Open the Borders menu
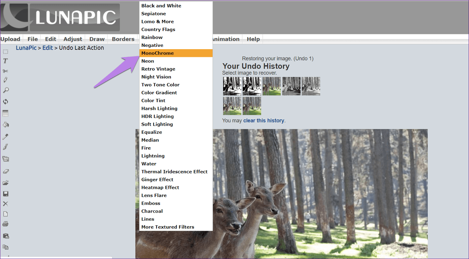This screenshot has height=259, width=469. (123, 39)
